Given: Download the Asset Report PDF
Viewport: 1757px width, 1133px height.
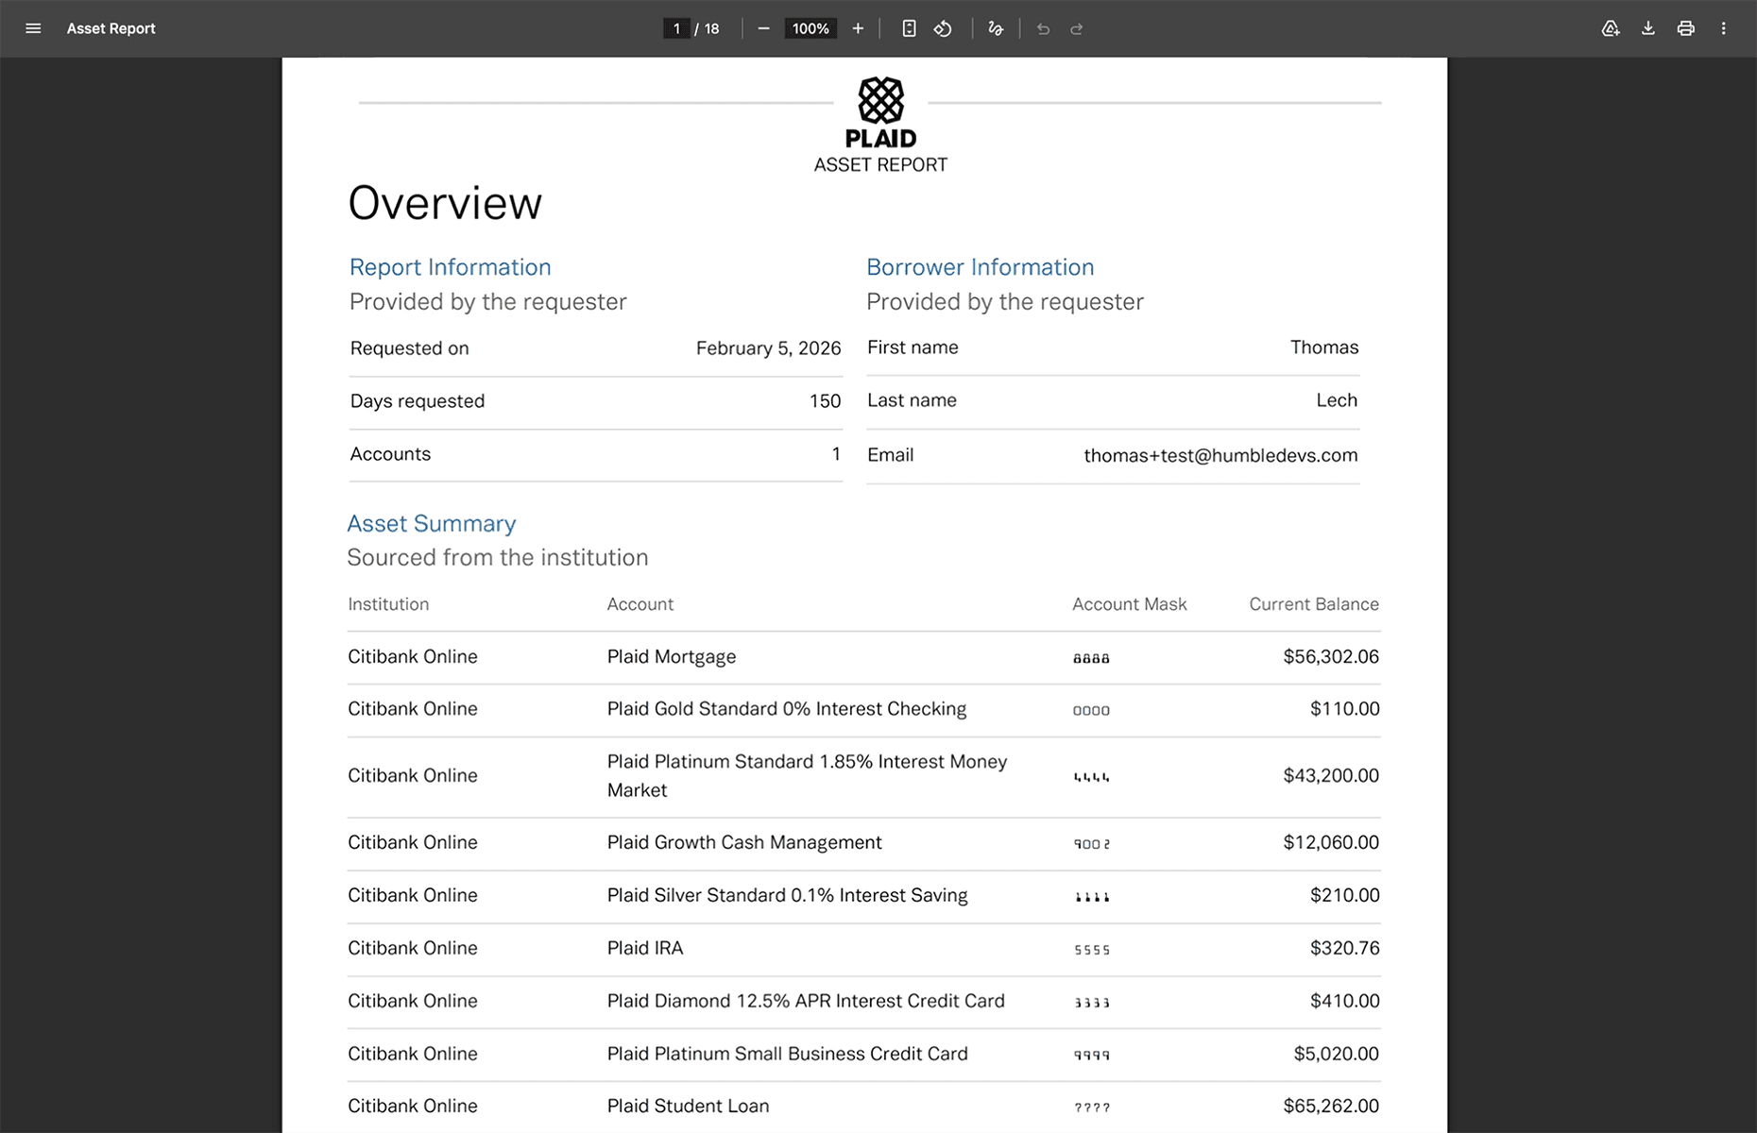Looking at the screenshot, I should 1648,28.
